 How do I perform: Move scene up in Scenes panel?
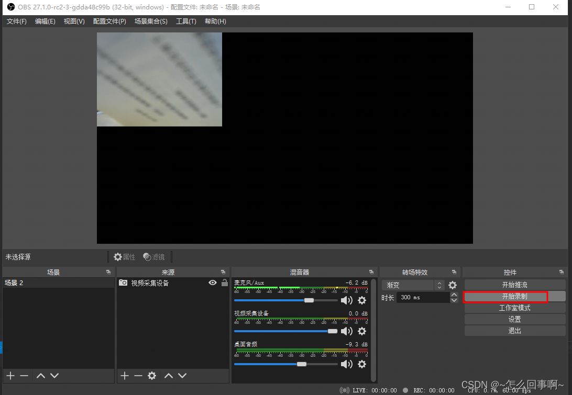[x=41, y=376]
